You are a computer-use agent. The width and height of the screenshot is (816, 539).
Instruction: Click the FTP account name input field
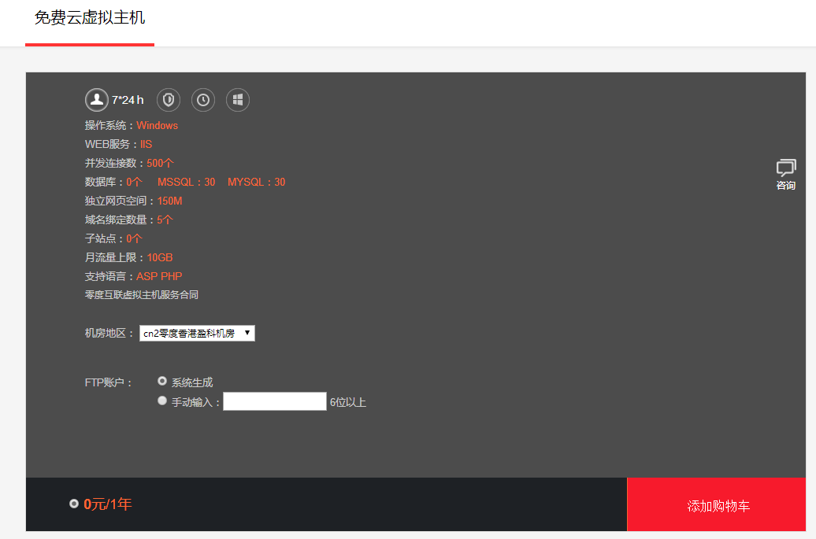click(x=275, y=401)
